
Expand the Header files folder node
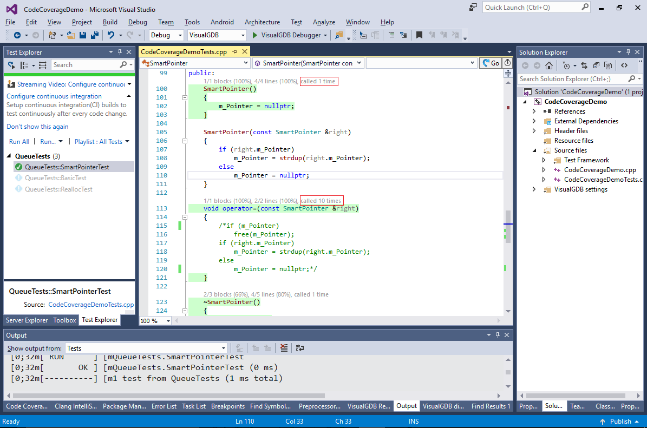coord(534,131)
